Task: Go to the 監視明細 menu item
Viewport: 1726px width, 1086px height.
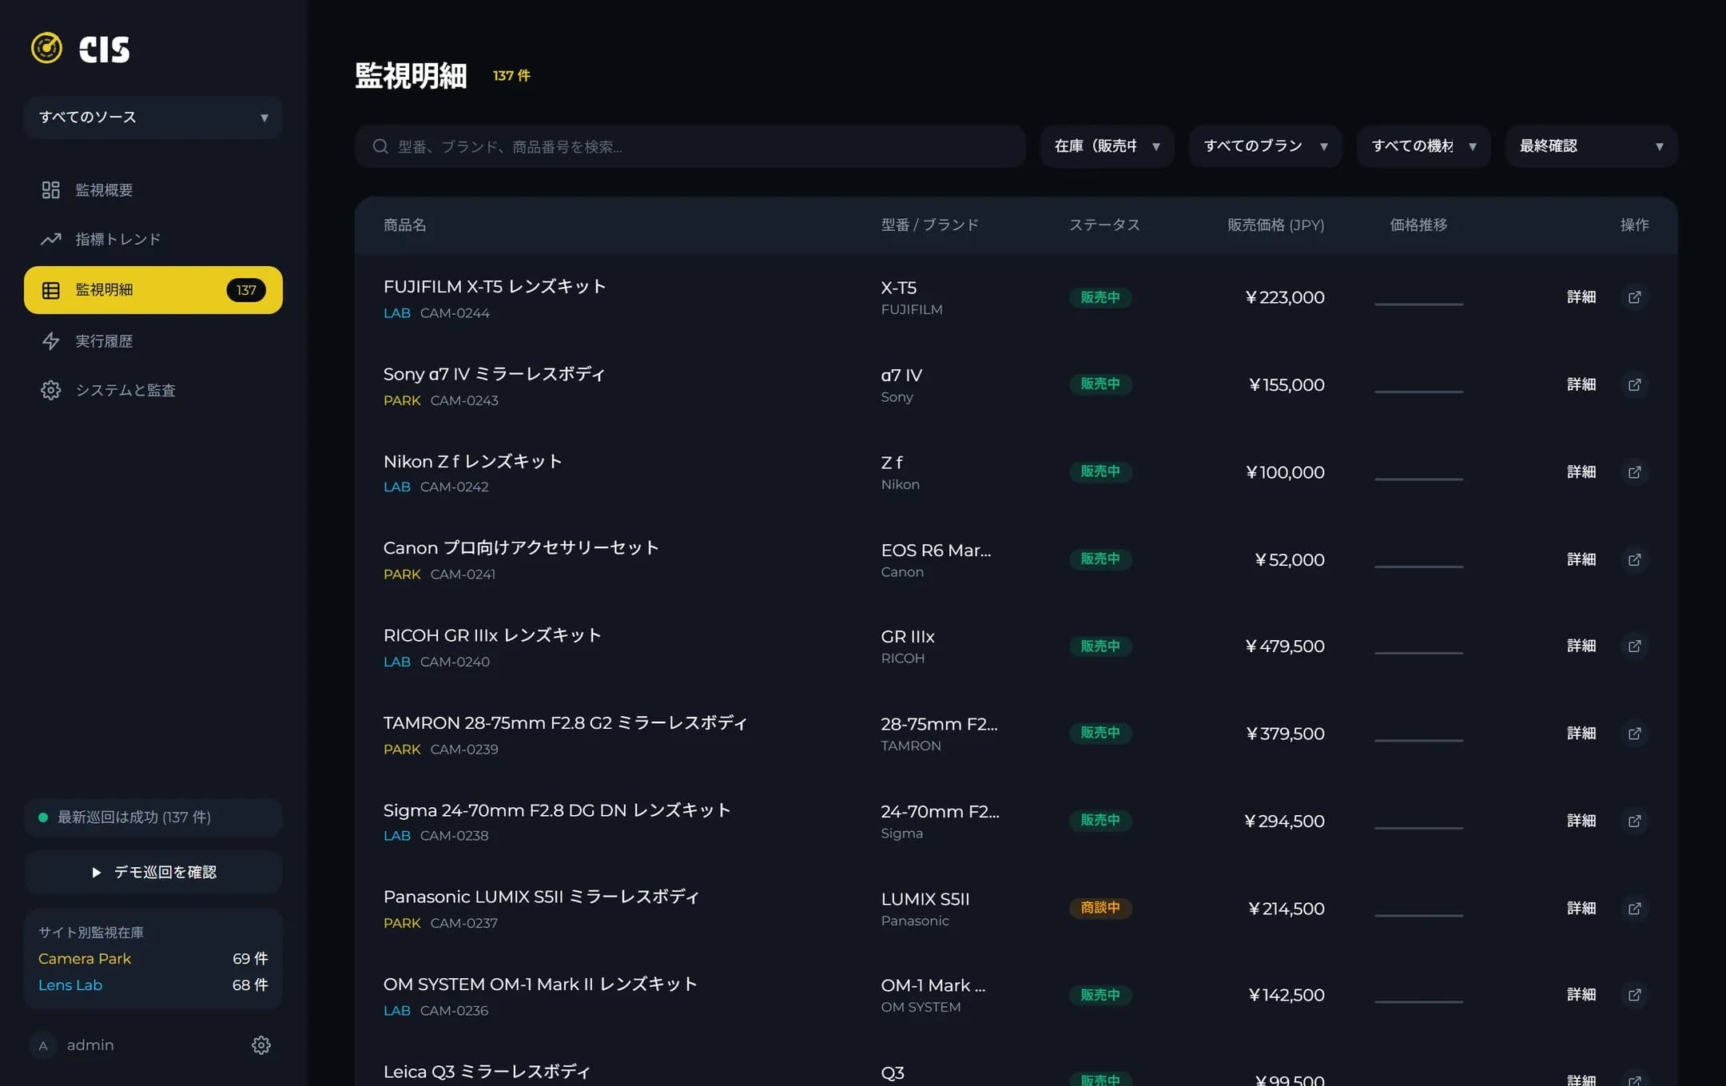Action: coord(153,290)
